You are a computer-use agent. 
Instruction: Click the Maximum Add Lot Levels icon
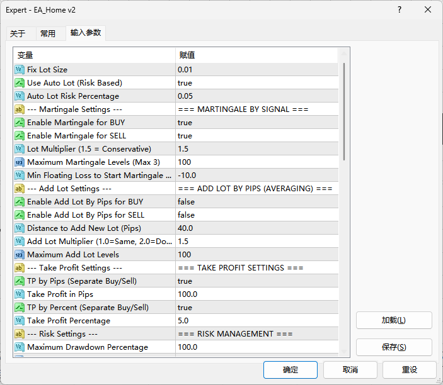click(x=20, y=255)
